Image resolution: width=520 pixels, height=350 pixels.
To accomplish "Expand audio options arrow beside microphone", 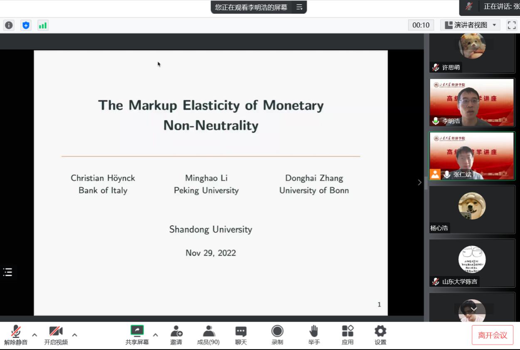I will coord(35,335).
